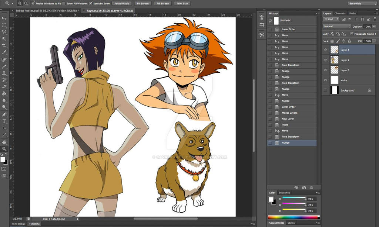The width and height of the screenshot is (379, 227).
Task: Filter layers by type layer icon
Action: click(356, 19)
